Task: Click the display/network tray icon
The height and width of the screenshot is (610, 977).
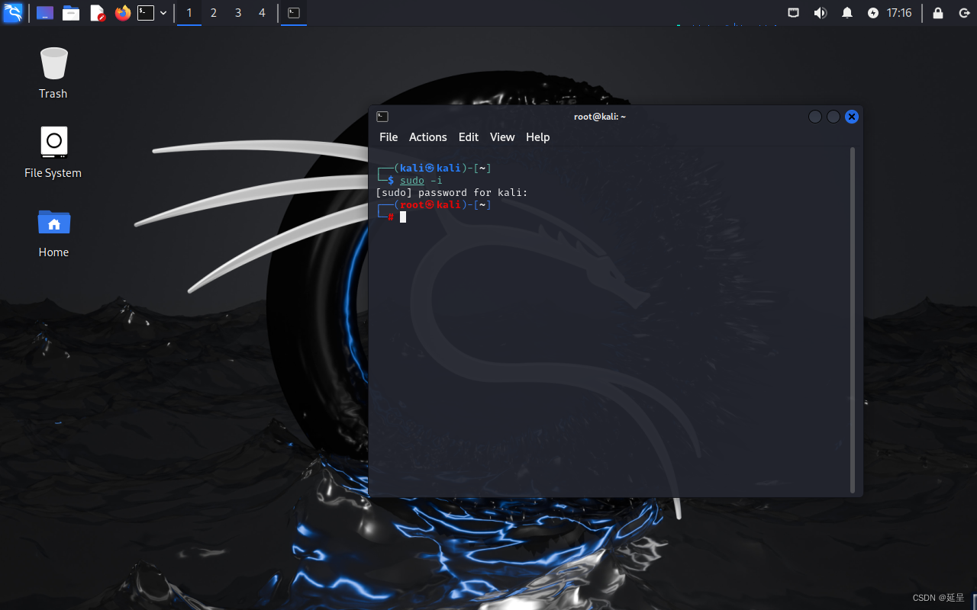Action: (794, 13)
